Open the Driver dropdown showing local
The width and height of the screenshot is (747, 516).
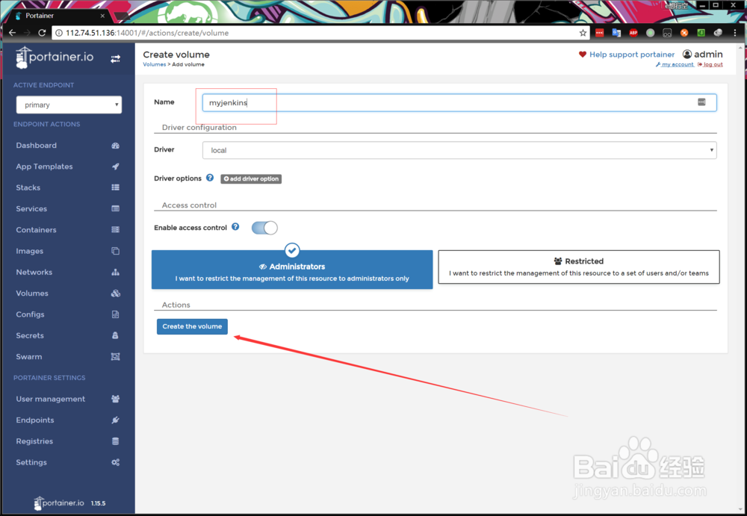point(459,150)
